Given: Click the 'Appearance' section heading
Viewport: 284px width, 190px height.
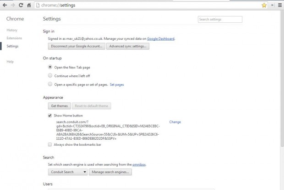Looking at the screenshot, I should (53, 98).
